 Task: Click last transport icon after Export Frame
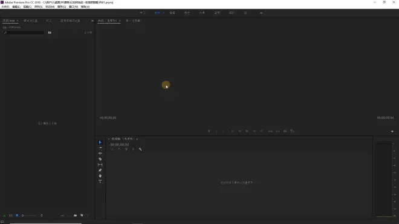click(x=292, y=131)
